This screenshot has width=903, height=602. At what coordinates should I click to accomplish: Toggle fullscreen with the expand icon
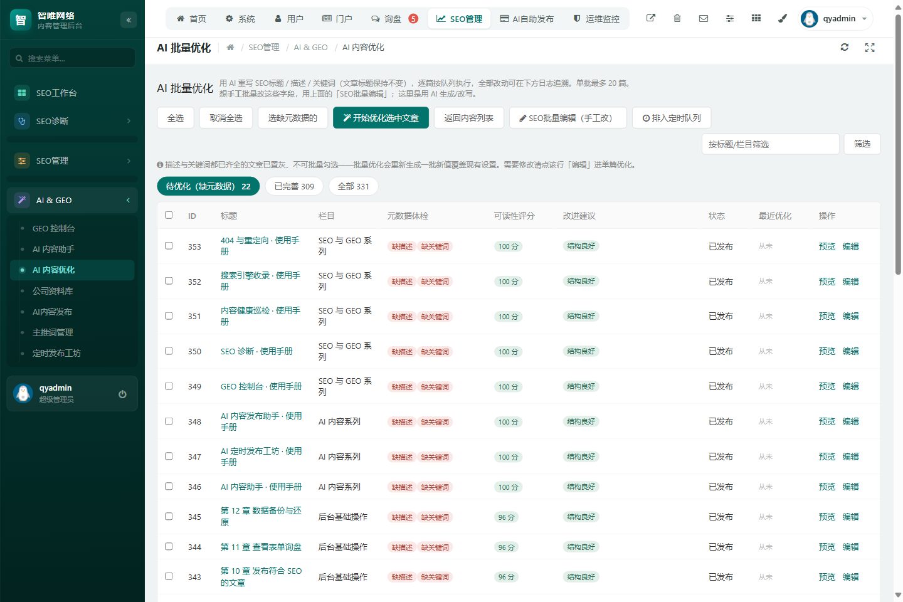(x=870, y=47)
